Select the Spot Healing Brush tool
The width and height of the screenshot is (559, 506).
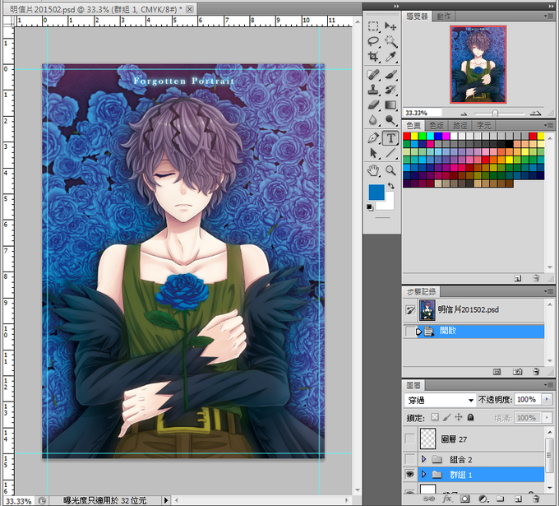click(373, 75)
